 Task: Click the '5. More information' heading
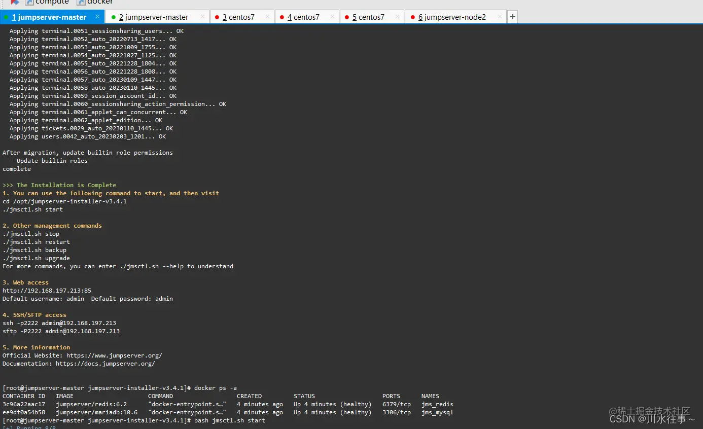click(x=36, y=347)
